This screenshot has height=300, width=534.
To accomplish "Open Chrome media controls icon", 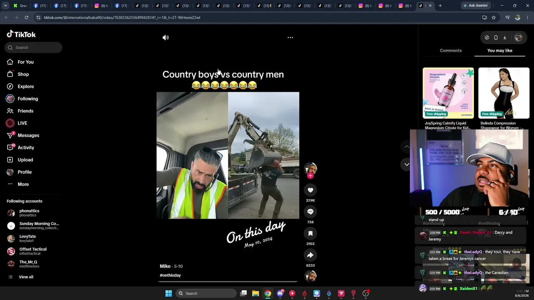I will pyautogui.click(x=507, y=17).
